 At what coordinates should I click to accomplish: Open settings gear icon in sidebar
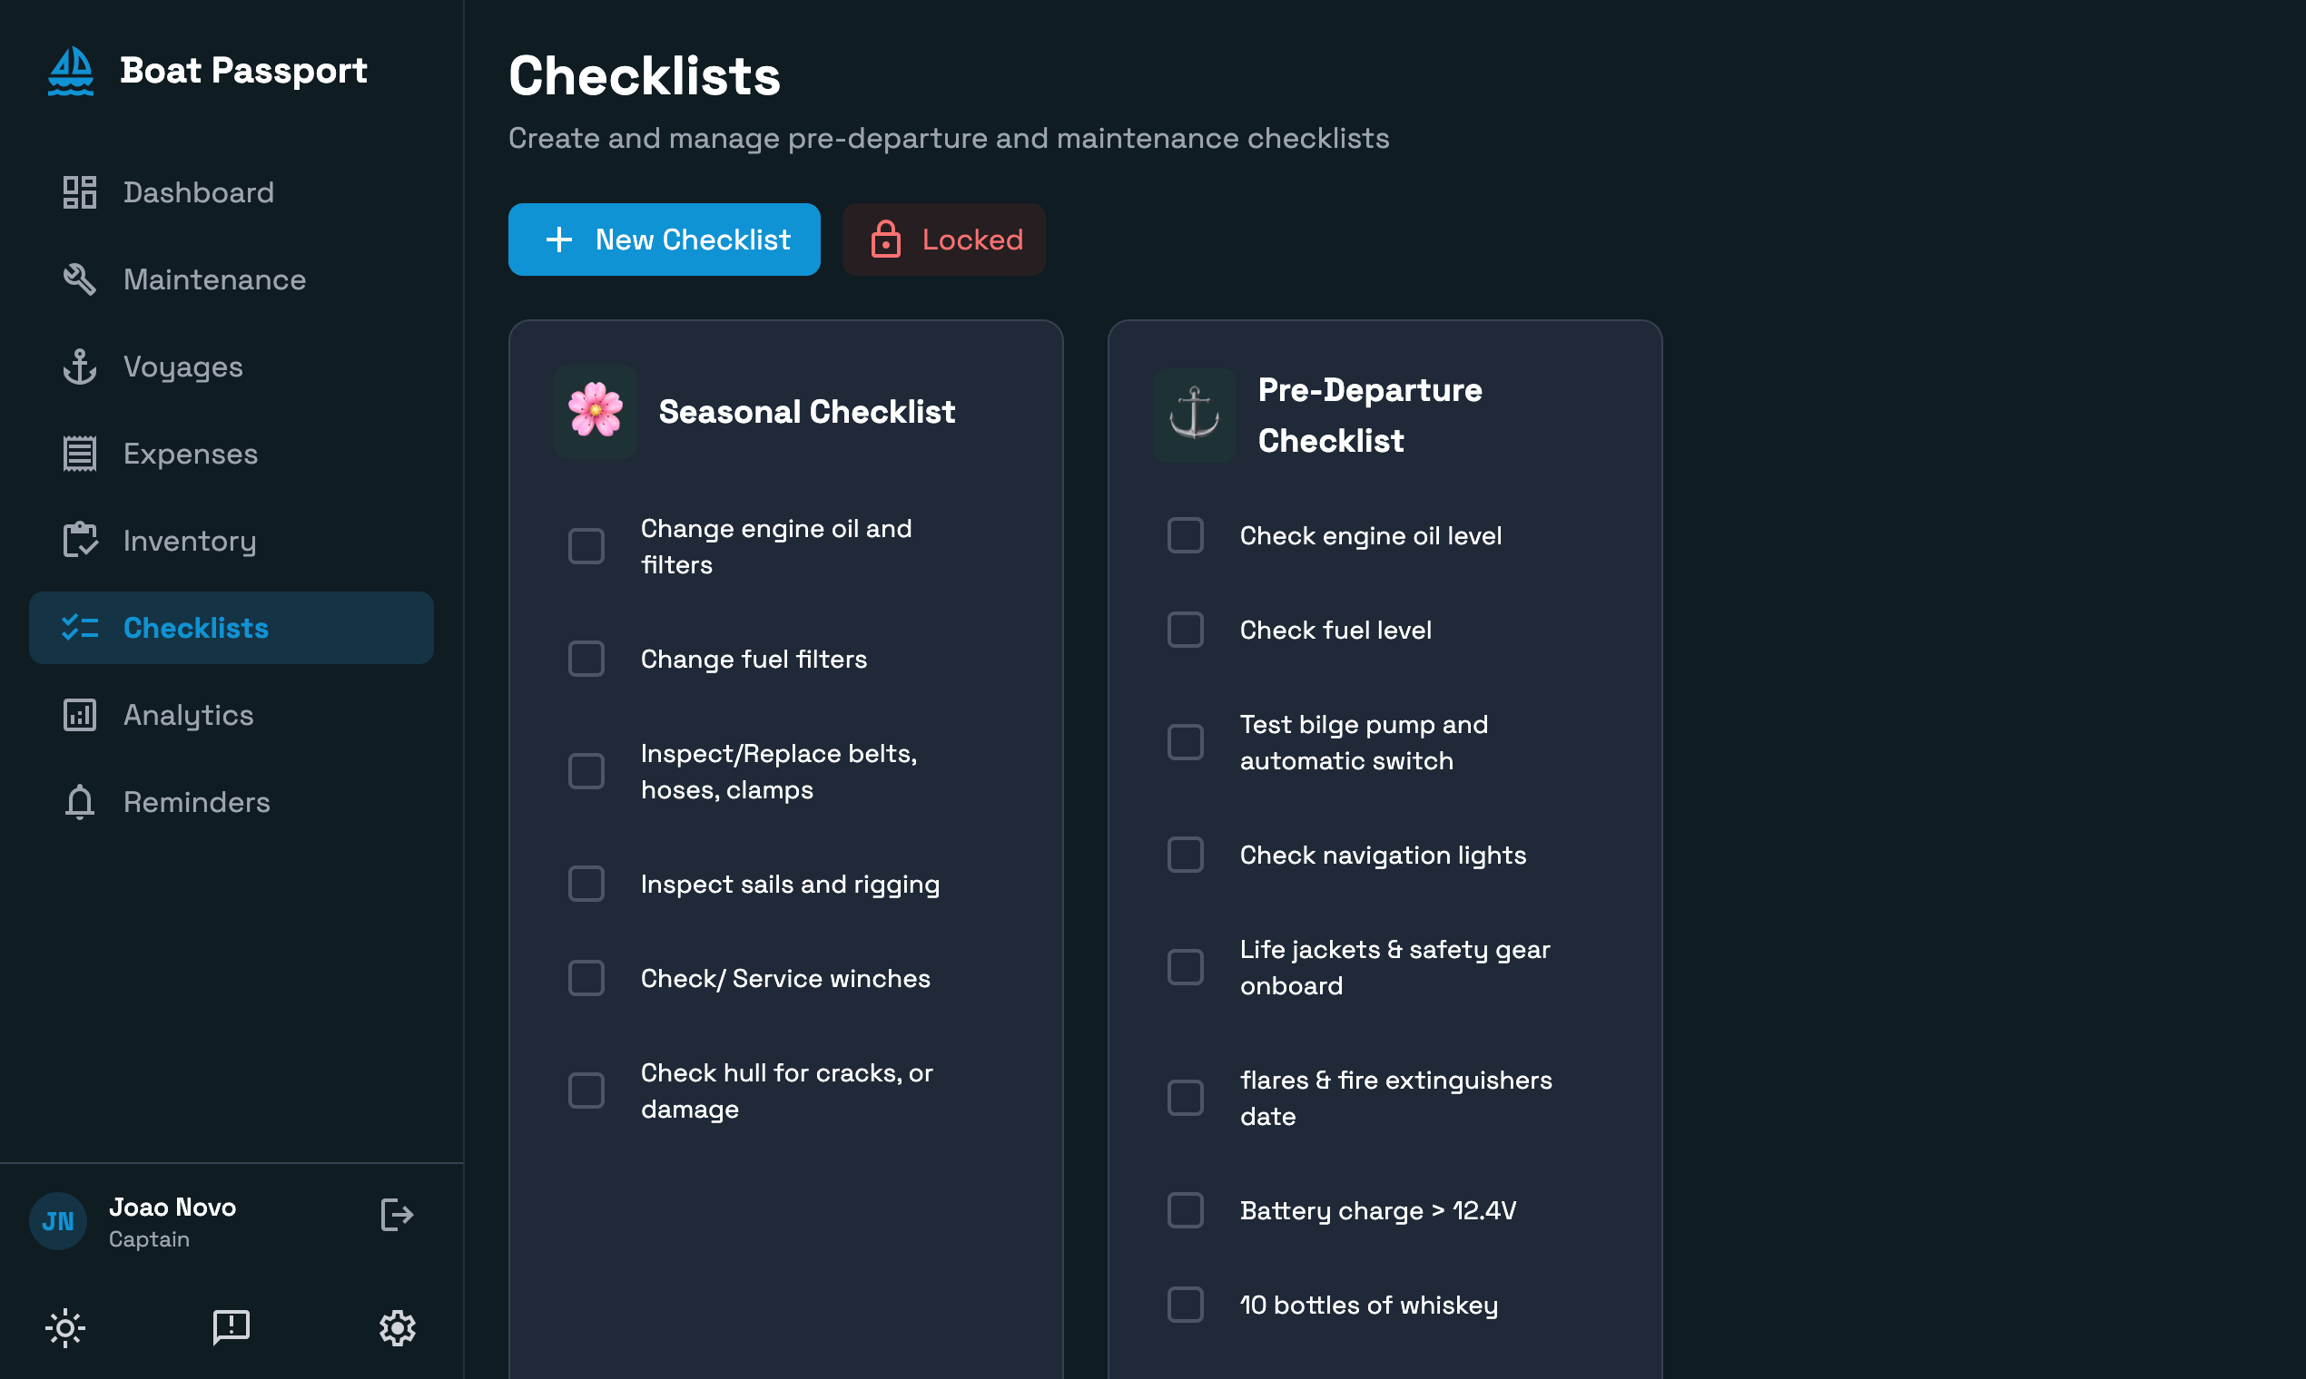pyautogui.click(x=397, y=1328)
